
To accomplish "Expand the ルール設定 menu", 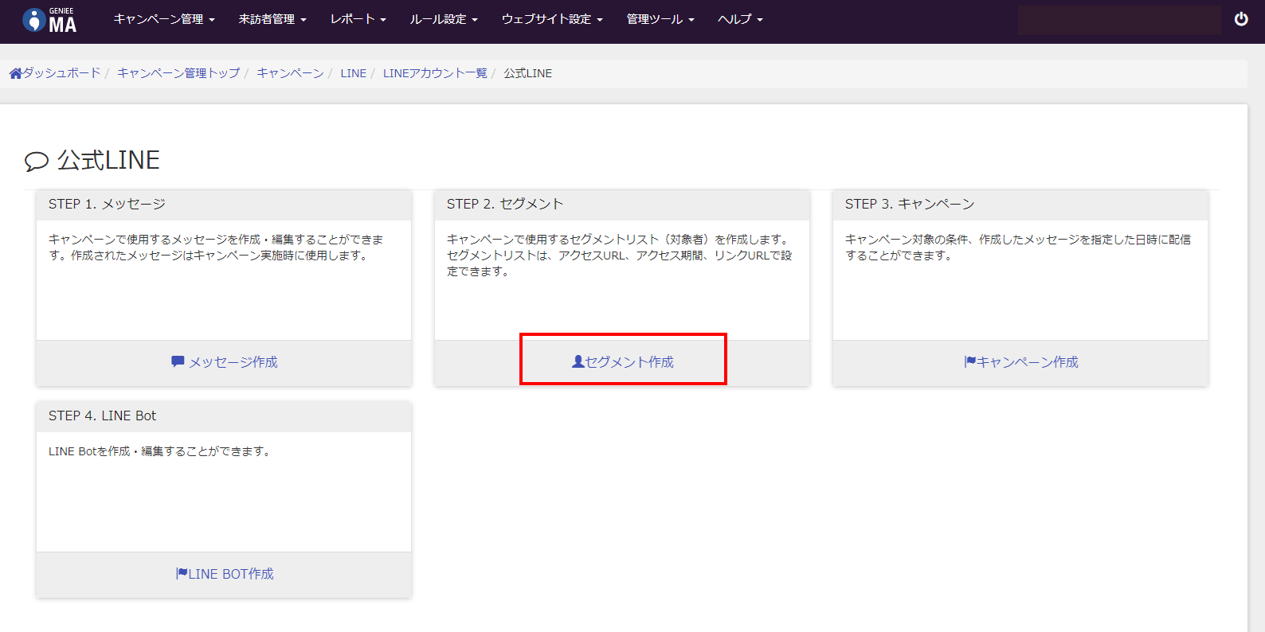I will 444,19.
